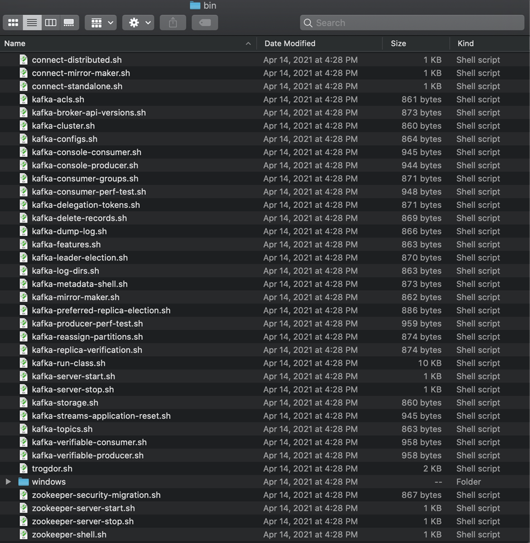This screenshot has width=530, height=543.
Task: Select the kafka-consumer-perf-test.sh file icon
Action: tap(23, 191)
